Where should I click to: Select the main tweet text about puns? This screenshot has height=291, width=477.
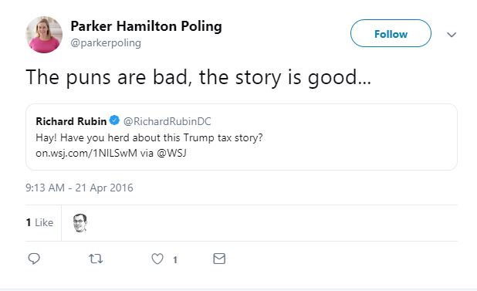pos(198,77)
